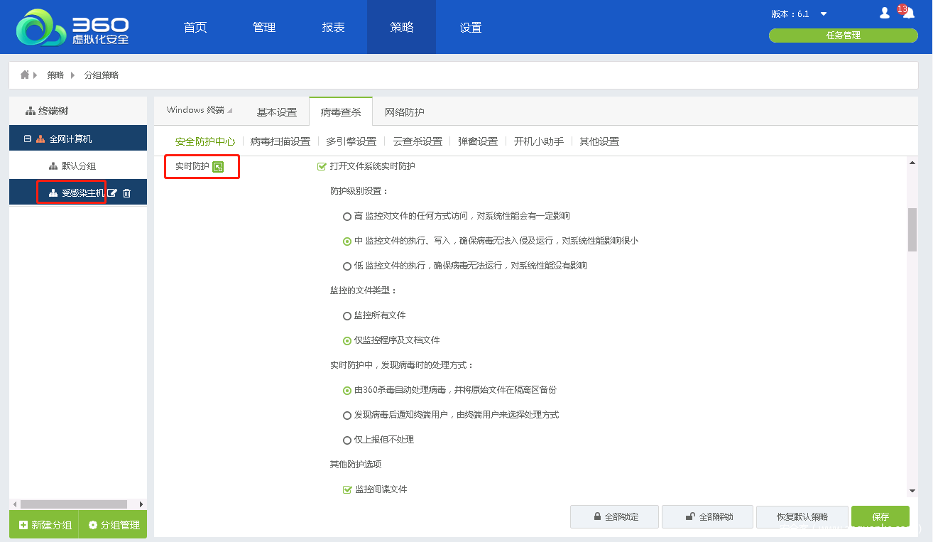933x542 pixels.
Task: Click the green icon beside 实时防护
Action: [218, 167]
